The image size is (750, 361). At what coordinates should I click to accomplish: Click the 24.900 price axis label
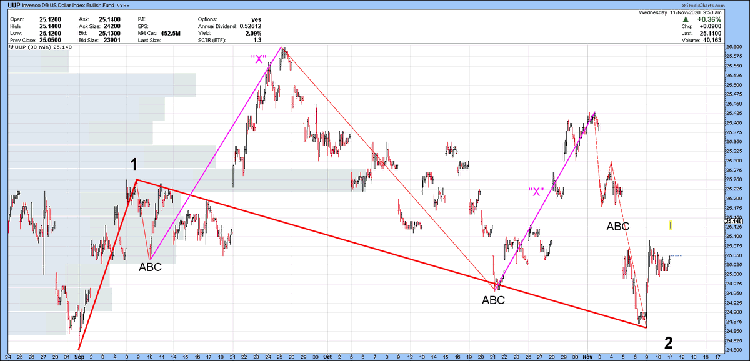pyautogui.click(x=735, y=312)
